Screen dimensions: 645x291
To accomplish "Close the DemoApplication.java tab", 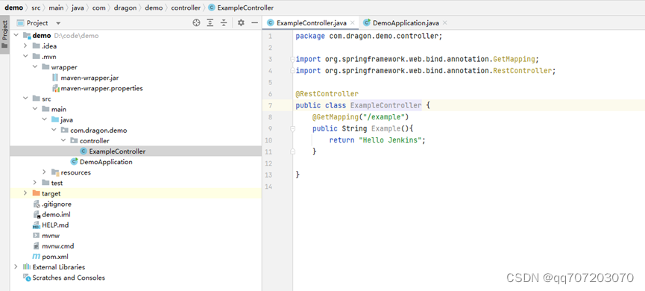I will point(444,23).
